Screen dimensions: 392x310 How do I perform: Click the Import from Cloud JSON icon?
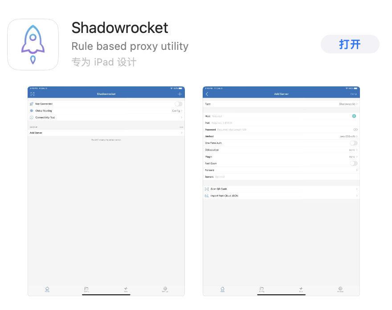(207, 196)
